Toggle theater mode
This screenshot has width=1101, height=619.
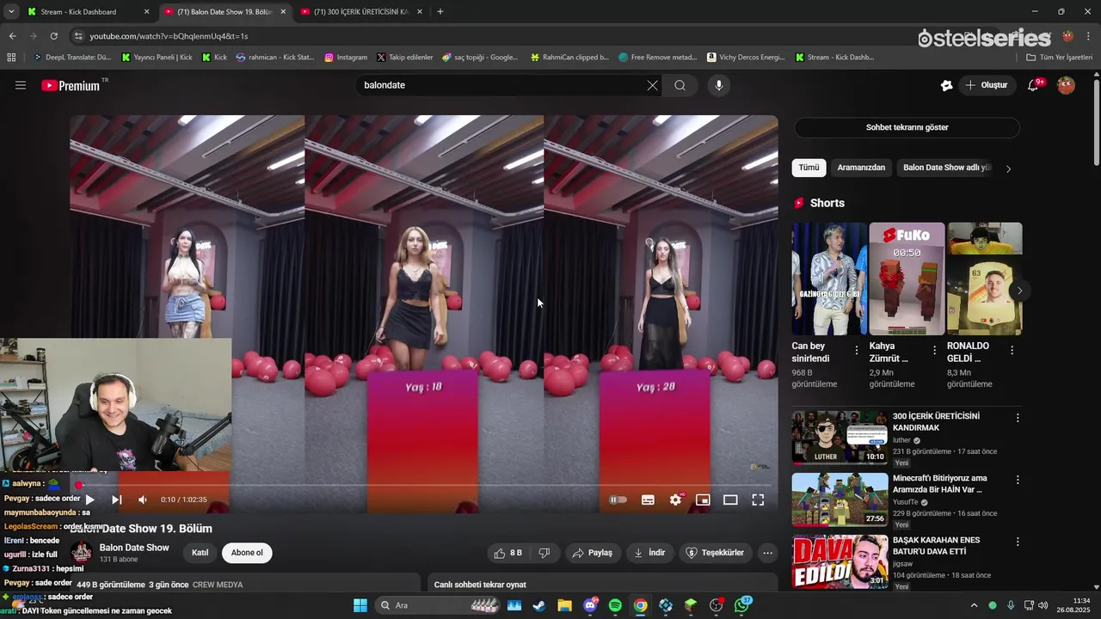(730, 499)
